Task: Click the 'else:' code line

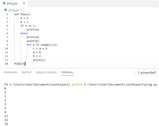Action: pyautogui.click(x=24, y=33)
